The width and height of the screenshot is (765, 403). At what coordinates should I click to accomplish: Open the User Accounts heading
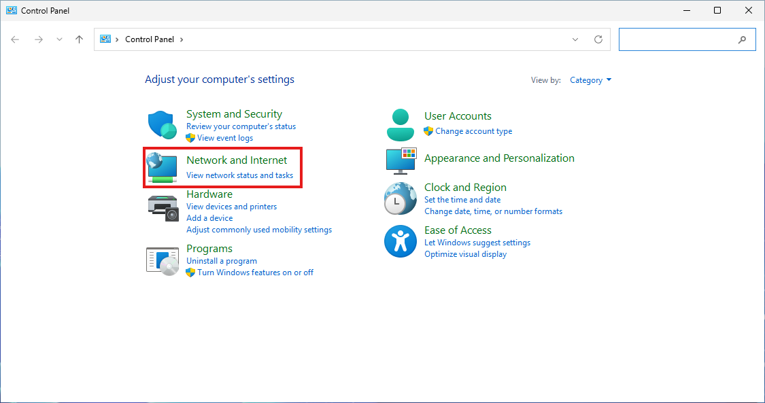(458, 116)
